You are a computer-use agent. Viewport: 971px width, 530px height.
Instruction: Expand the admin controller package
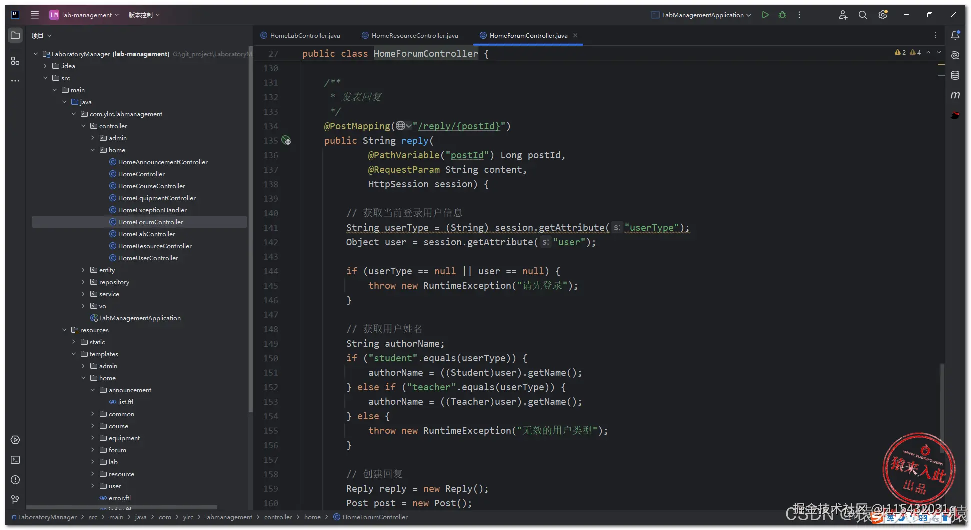93,138
